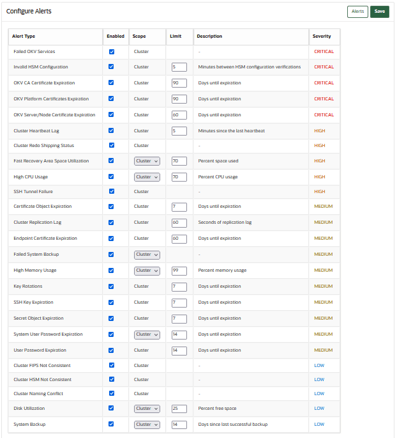Uncheck Enabled for Cluster Heartbeat Lag
The width and height of the screenshot is (397, 438).
tap(112, 130)
